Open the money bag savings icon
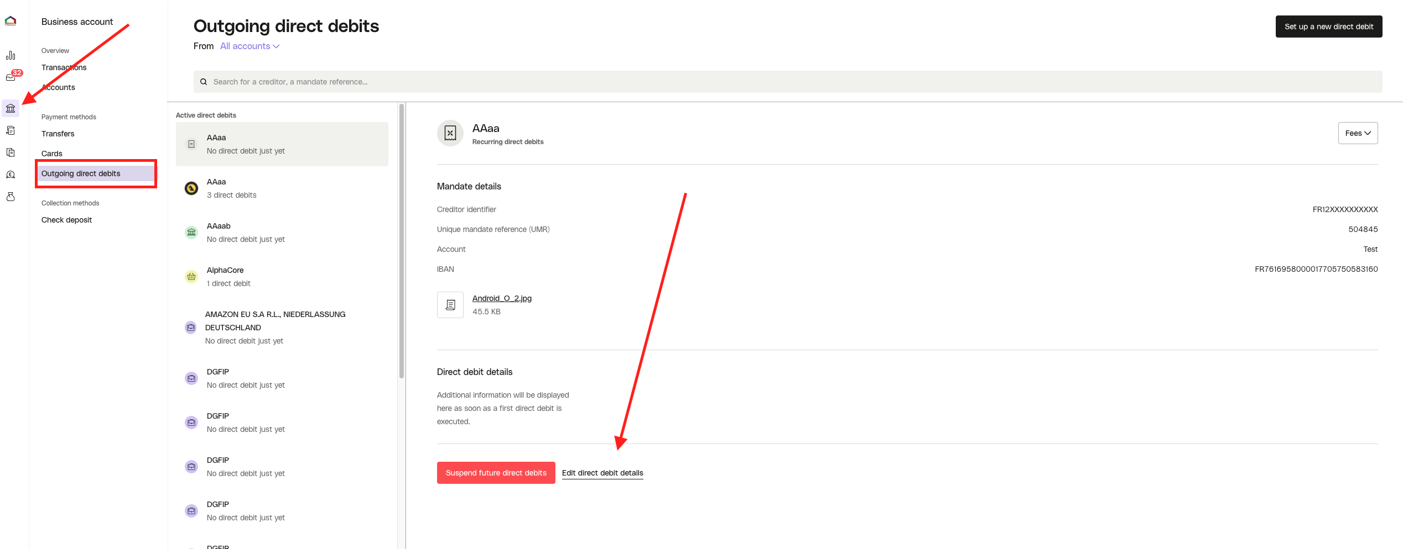 click(11, 197)
